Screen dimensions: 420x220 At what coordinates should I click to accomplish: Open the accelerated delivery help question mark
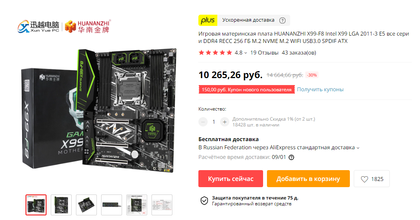click(x=282, y=20)
